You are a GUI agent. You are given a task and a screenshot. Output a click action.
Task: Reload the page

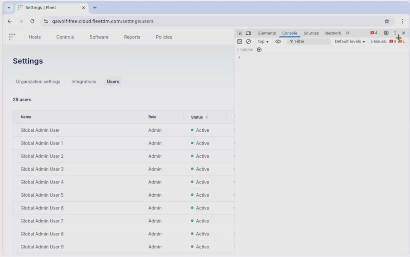[x=32, y=21]
